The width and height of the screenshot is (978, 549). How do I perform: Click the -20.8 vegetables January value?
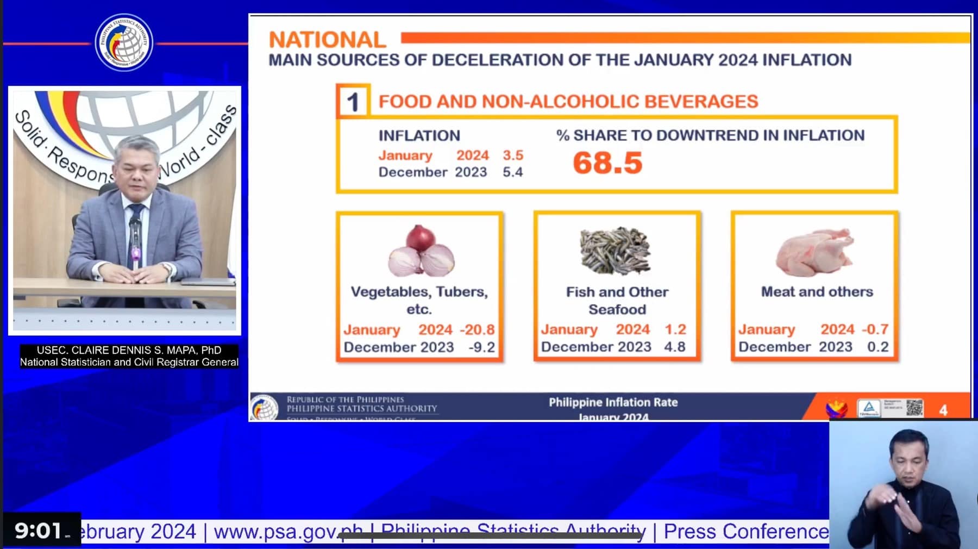point(478,329)
